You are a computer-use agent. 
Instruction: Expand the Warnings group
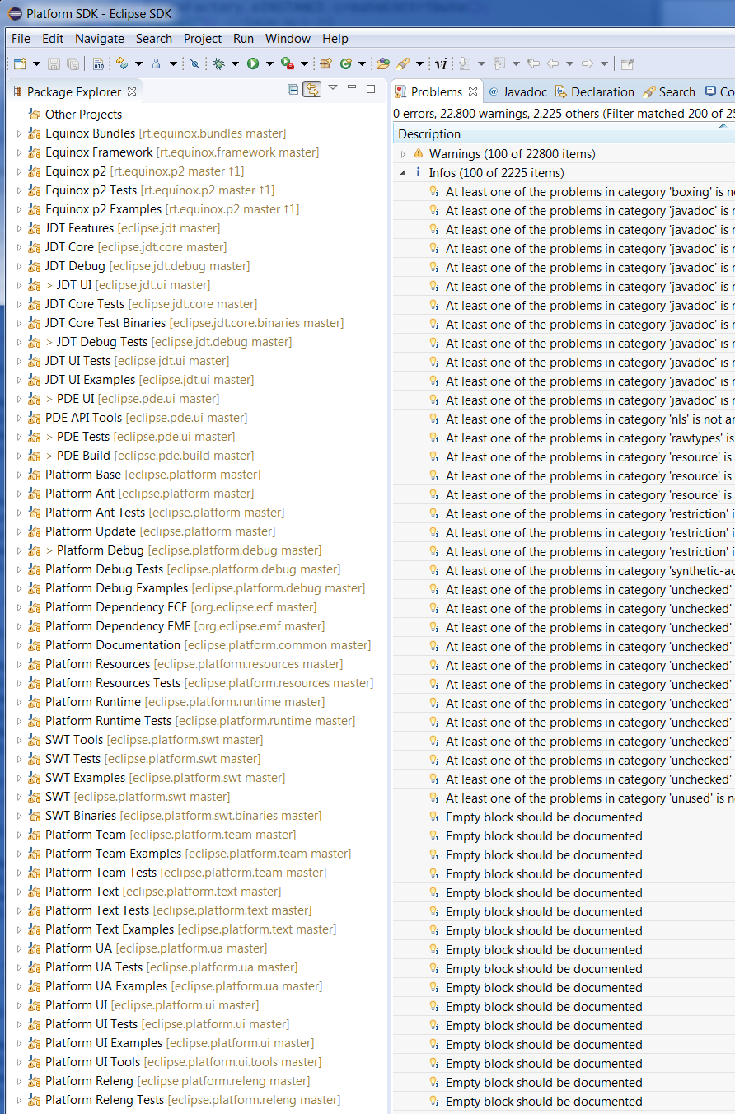tap(403, 154)
